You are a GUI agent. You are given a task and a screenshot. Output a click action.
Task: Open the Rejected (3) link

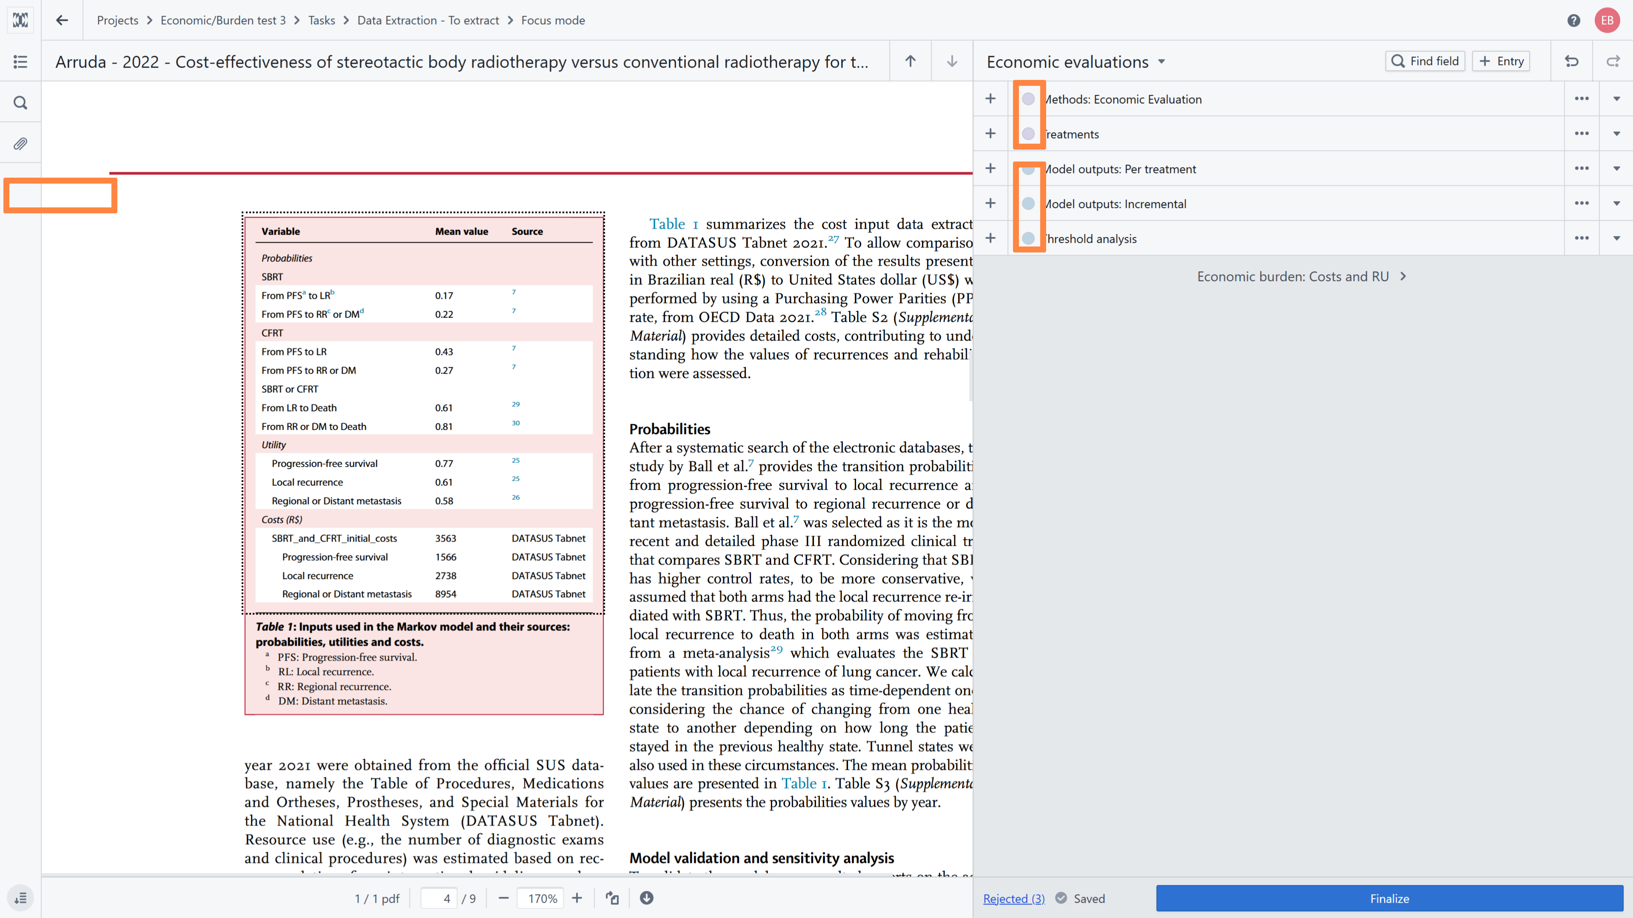pyautogui.click(x=1014, y=898)
